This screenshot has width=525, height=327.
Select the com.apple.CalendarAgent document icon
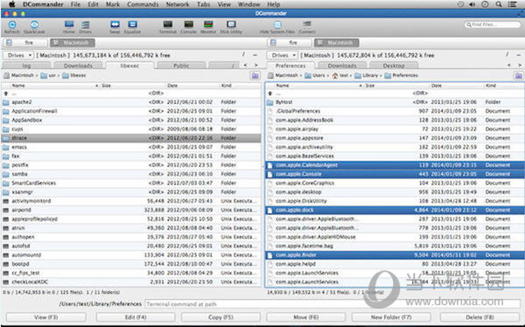pos(270,165)
